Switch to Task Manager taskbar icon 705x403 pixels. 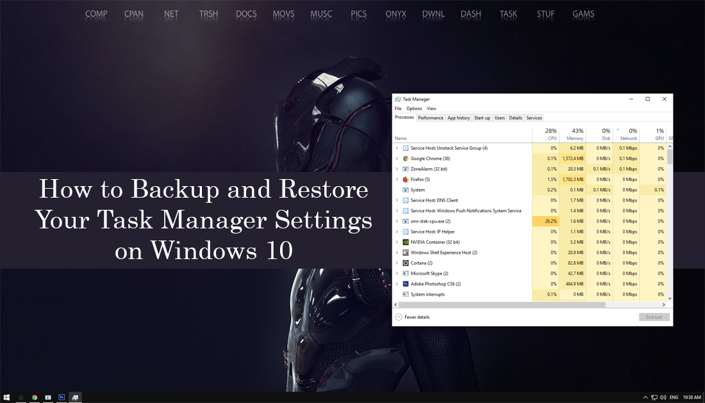75,397
